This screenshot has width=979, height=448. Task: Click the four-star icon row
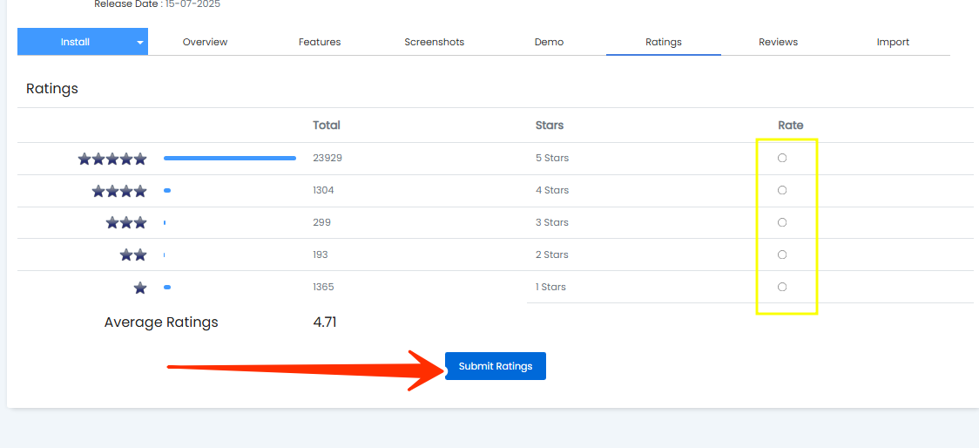(x=119, y=191)
